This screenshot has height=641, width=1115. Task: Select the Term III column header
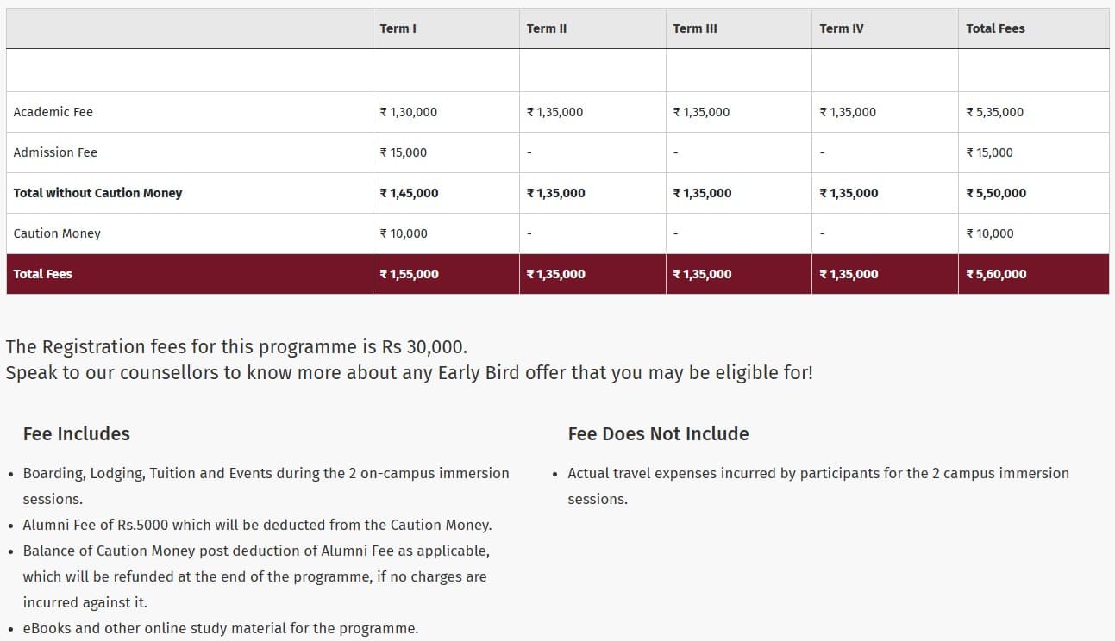pos(694,28)
